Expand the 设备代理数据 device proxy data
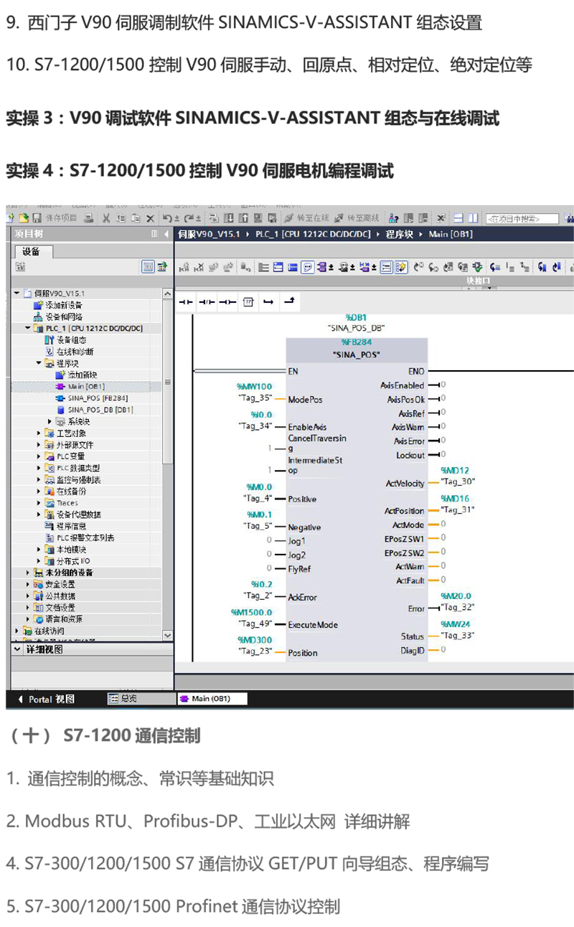The image size is (574, 927). point(39,514)
